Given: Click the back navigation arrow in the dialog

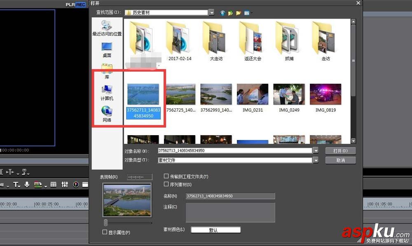Looking at the screenshot, I should [x=222, y=13].
